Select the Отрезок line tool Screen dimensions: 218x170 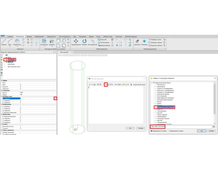4,42
